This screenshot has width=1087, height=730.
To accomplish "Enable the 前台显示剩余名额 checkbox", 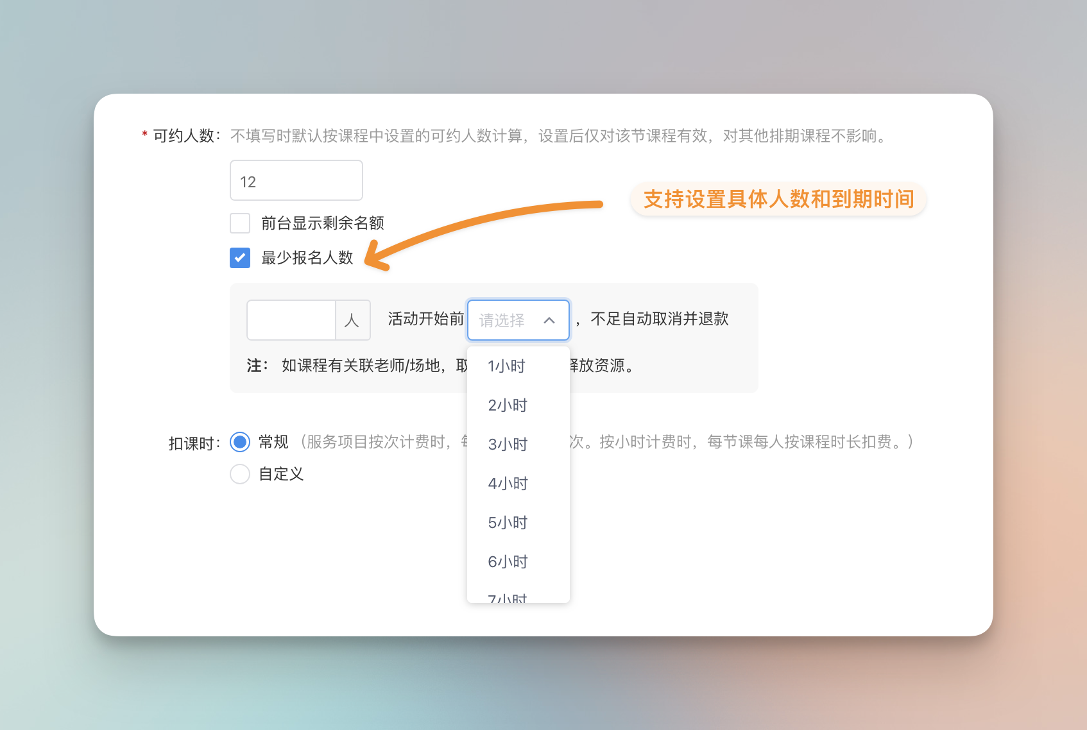I will (x=240, y=223).
